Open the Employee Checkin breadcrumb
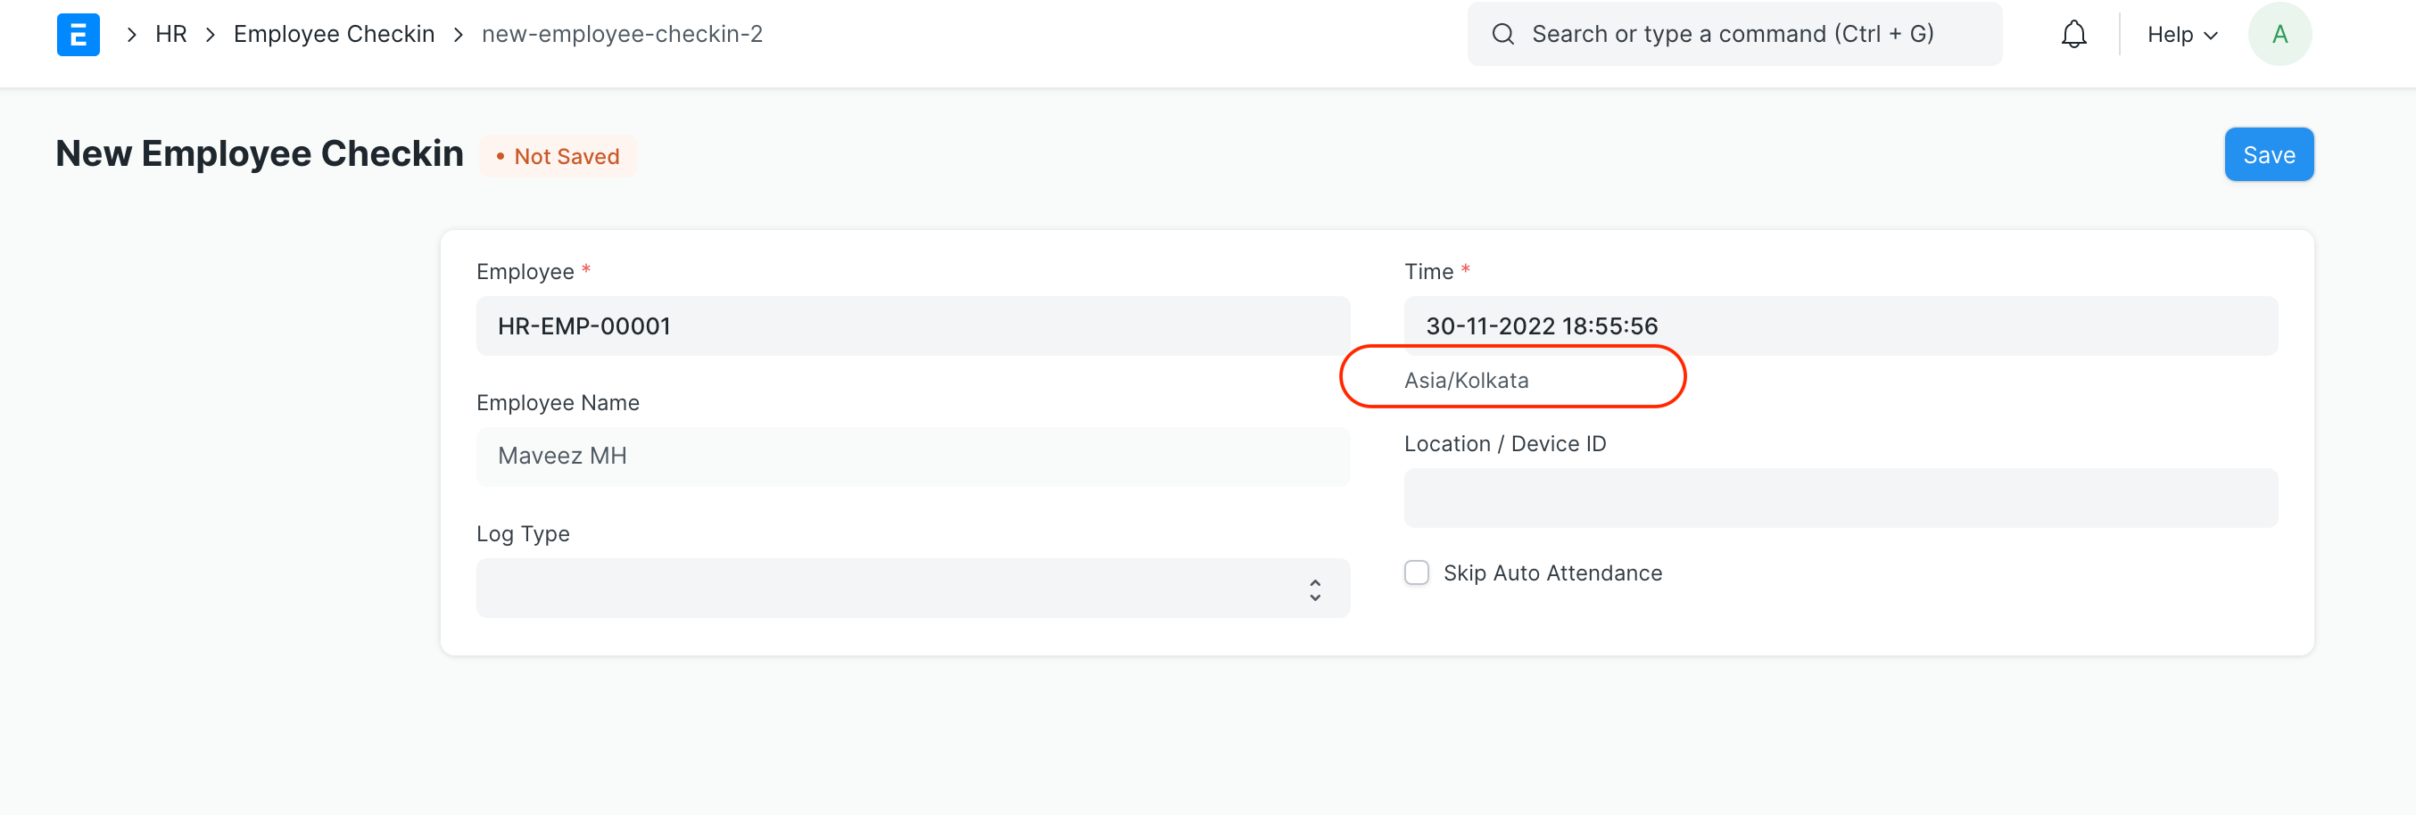Image resolution: width=2416 pixels, height=815 pixels. [334, 34]
